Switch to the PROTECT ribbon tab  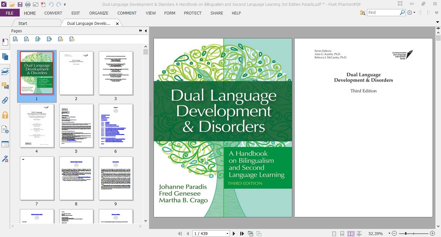[193, 13]
